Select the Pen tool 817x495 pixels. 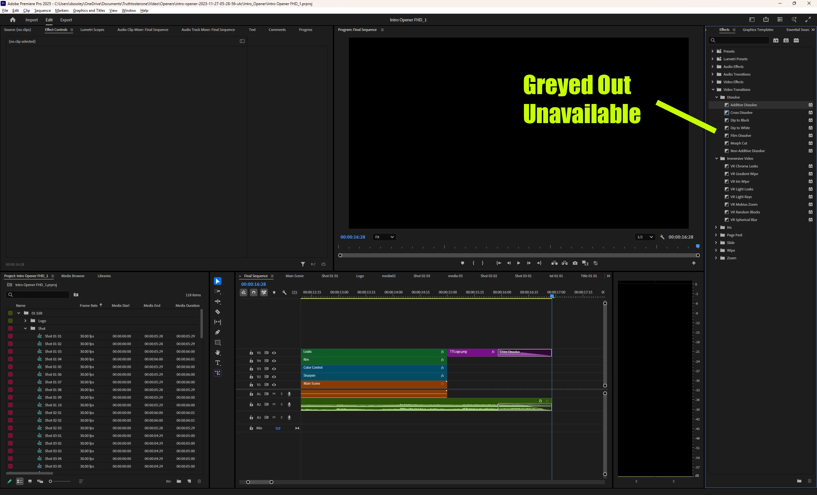pyautogui.click(x=218, y=332)
